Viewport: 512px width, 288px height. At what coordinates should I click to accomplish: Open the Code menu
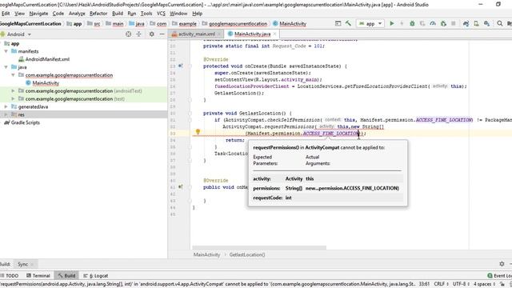[58, 14]
